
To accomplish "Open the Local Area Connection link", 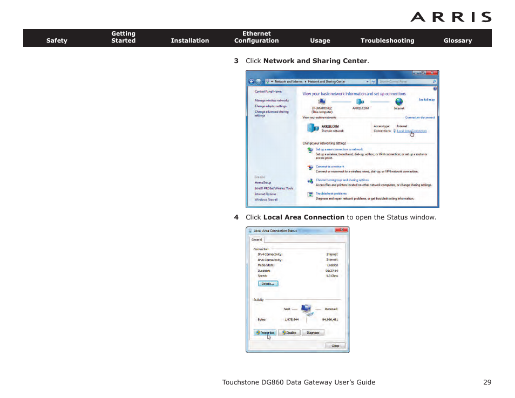I will pos(412,131).
